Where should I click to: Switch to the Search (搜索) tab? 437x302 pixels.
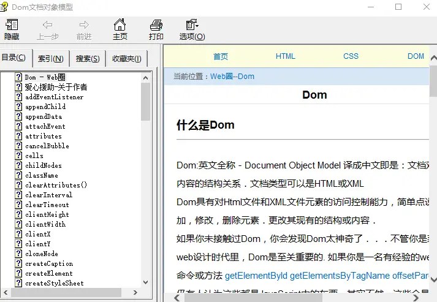(x=88, y=59)
